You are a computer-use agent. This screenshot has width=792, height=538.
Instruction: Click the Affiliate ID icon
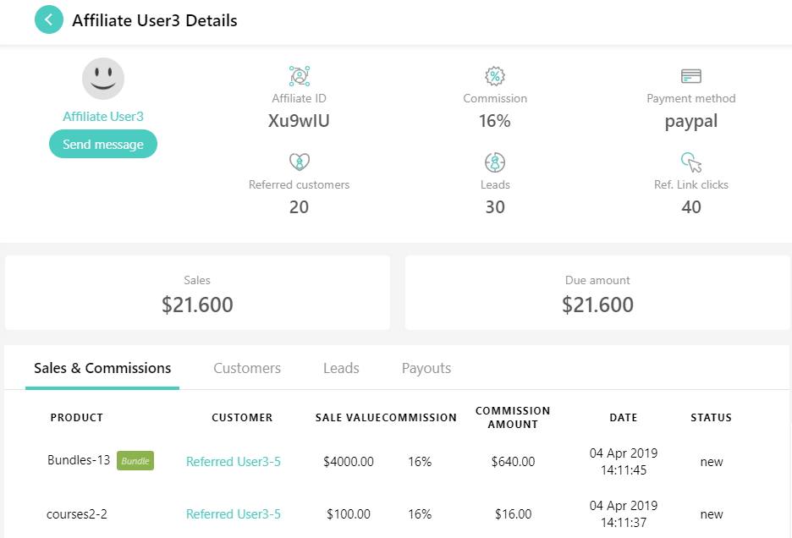pyautogui.click(x=299, y=76)
